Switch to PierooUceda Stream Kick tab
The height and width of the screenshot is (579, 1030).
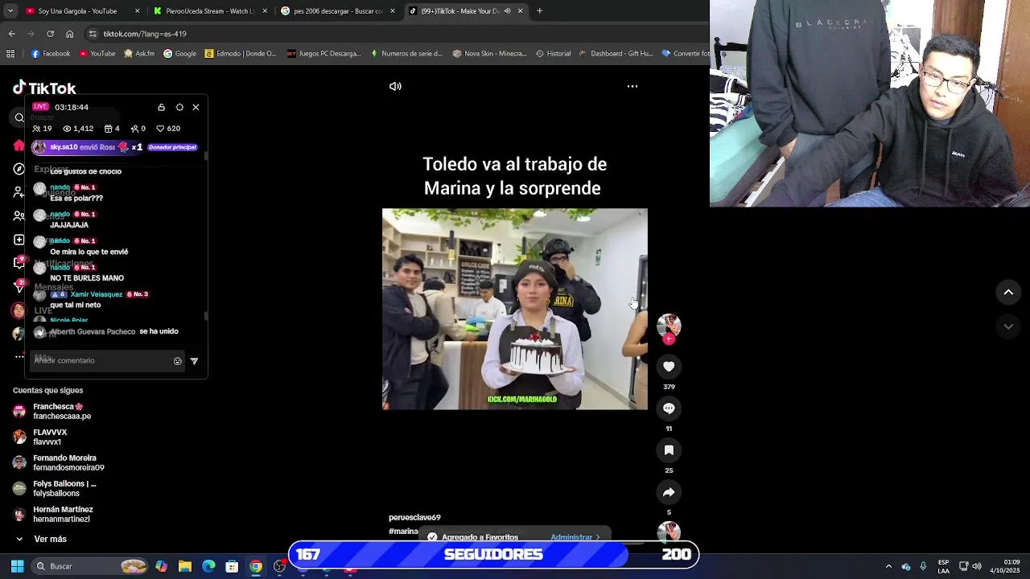[211, 11]
